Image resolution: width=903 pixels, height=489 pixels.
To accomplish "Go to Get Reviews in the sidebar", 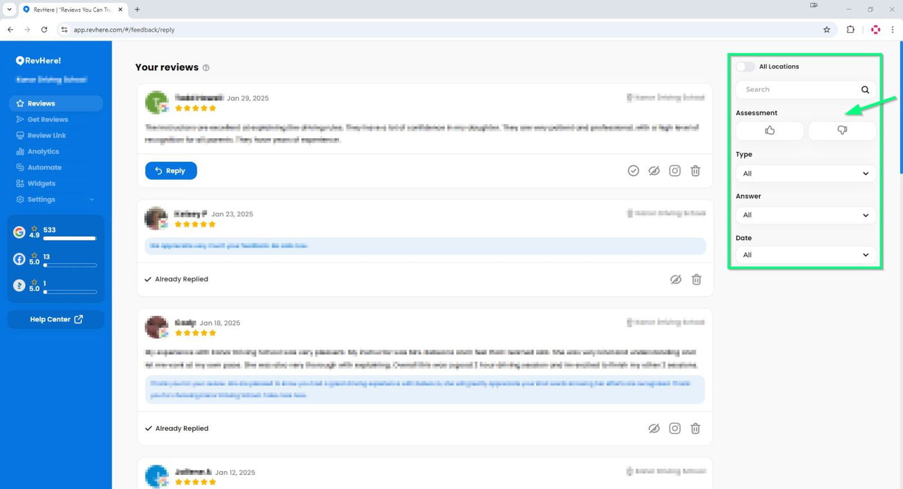I will [48, 119].
